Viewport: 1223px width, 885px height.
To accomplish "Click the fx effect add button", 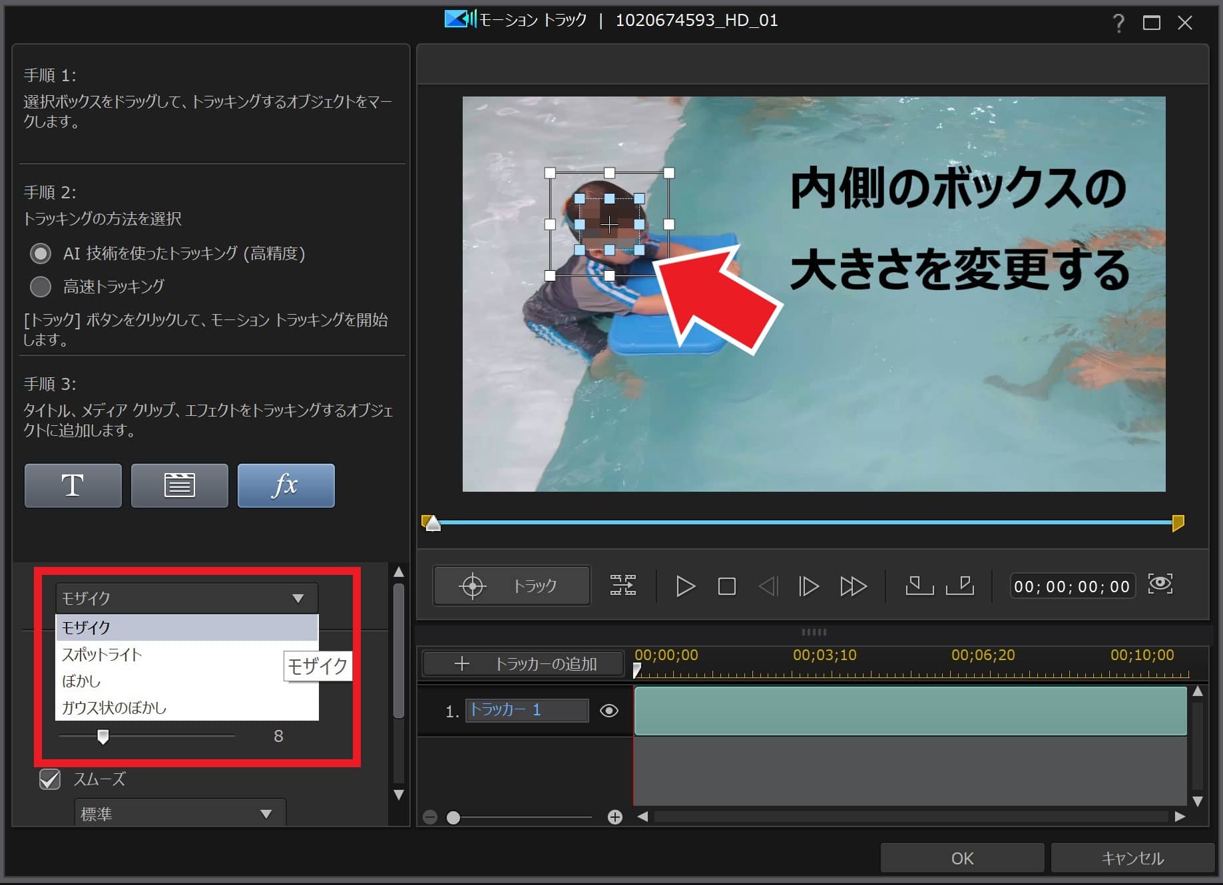I will coord(286,486).
